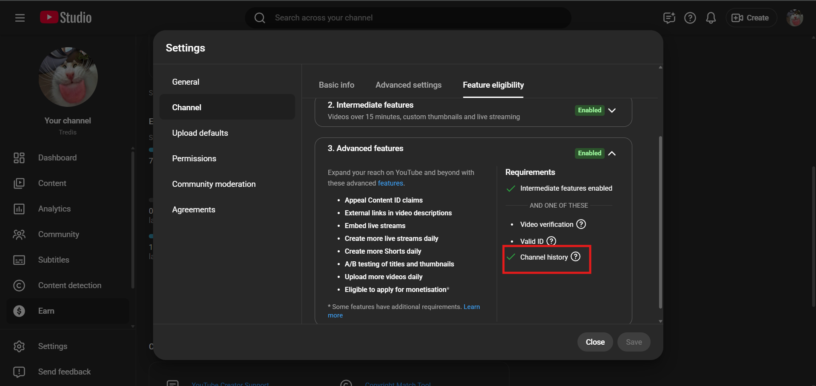Follow the blue features link
Screen dimensions: 816x386
tap(390, 183)
